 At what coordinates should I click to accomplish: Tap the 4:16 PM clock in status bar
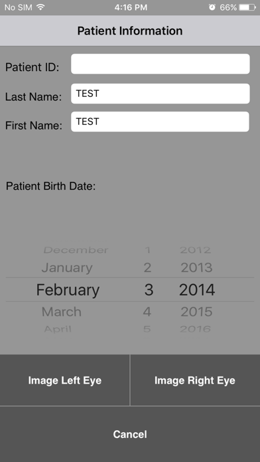click(131, 7)
